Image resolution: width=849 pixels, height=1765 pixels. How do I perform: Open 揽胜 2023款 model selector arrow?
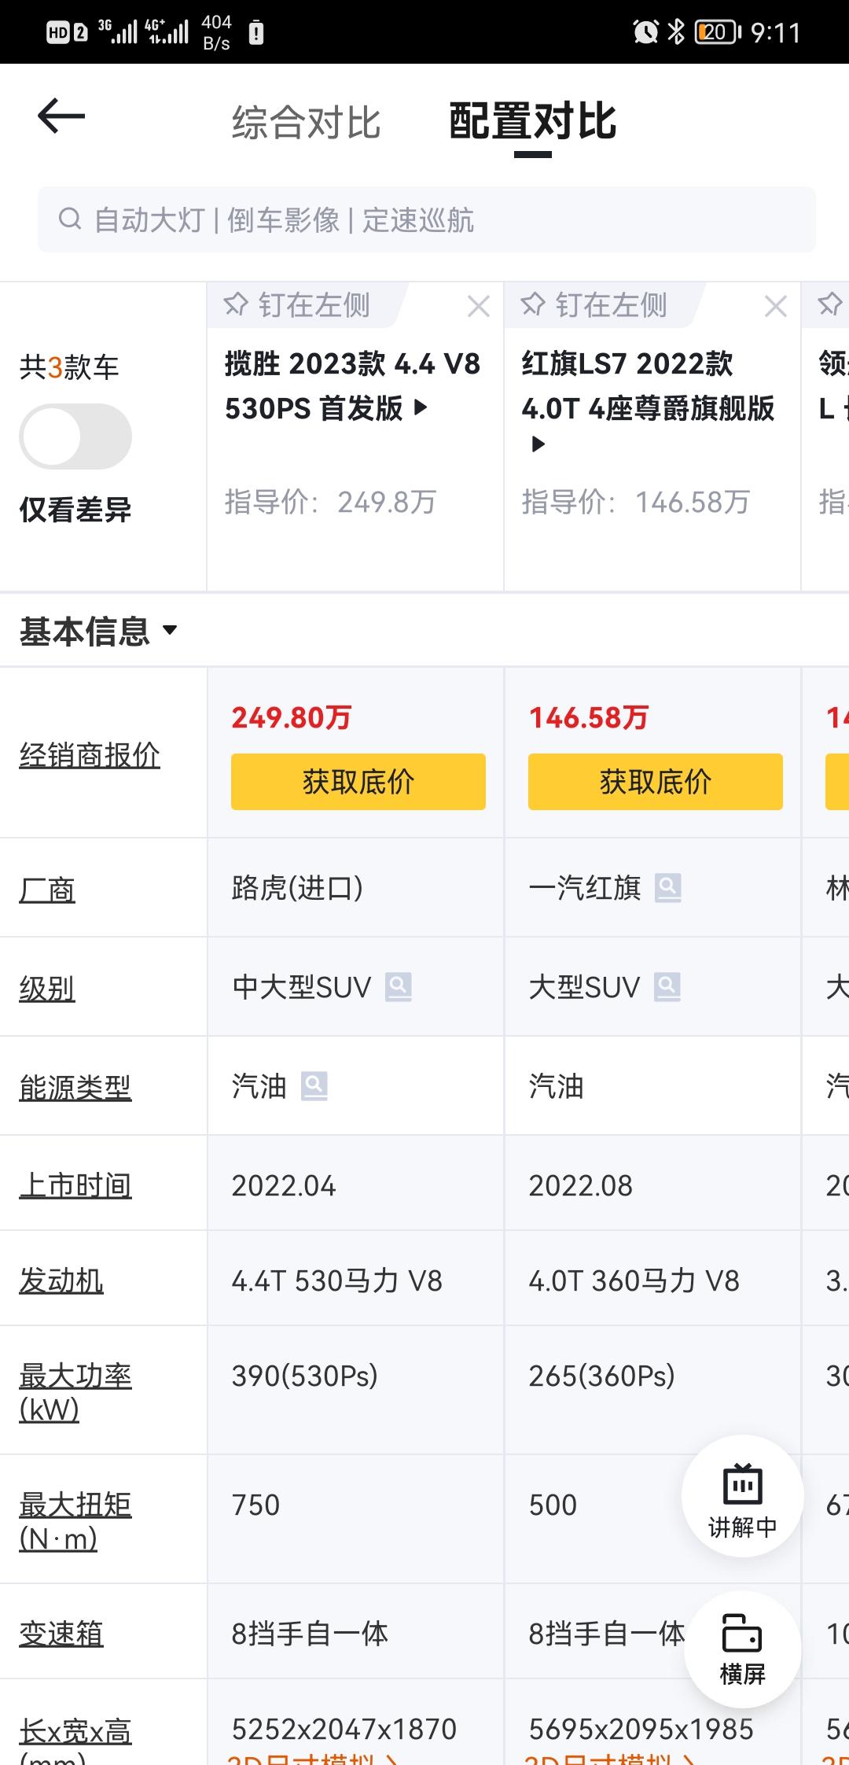pyautogui.click(x=421, y=407)
